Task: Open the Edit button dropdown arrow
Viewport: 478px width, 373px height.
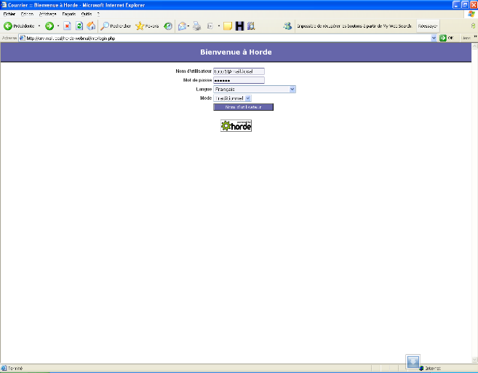Action: (218, 26)
